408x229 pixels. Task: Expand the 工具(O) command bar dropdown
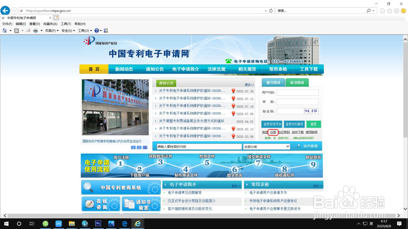pyautogui.click(x=85, y=31)
